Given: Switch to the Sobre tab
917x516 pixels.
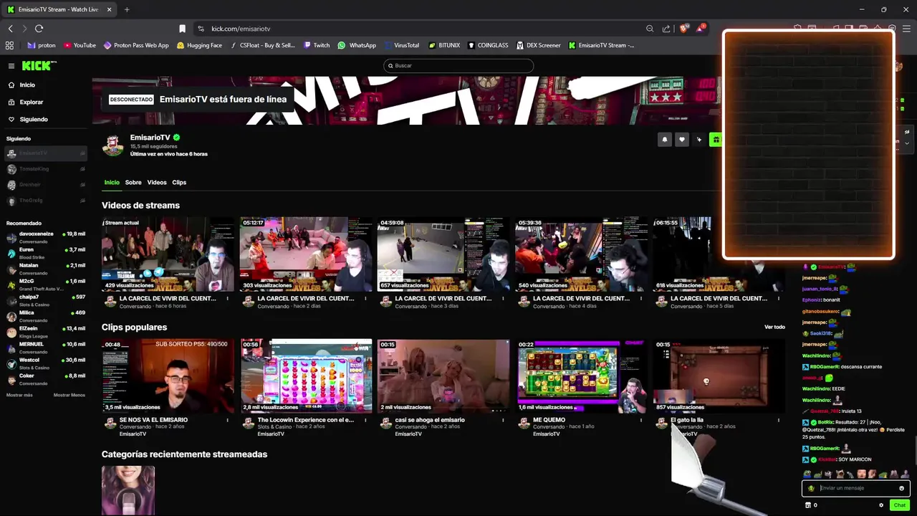Looking at the screenshot, I should 133,182.
